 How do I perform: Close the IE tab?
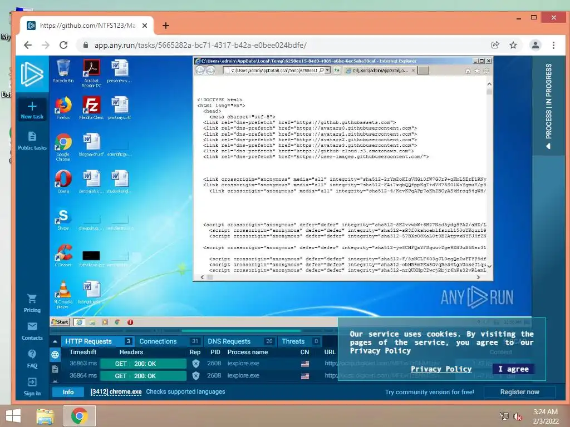click(x=414, y=71)
